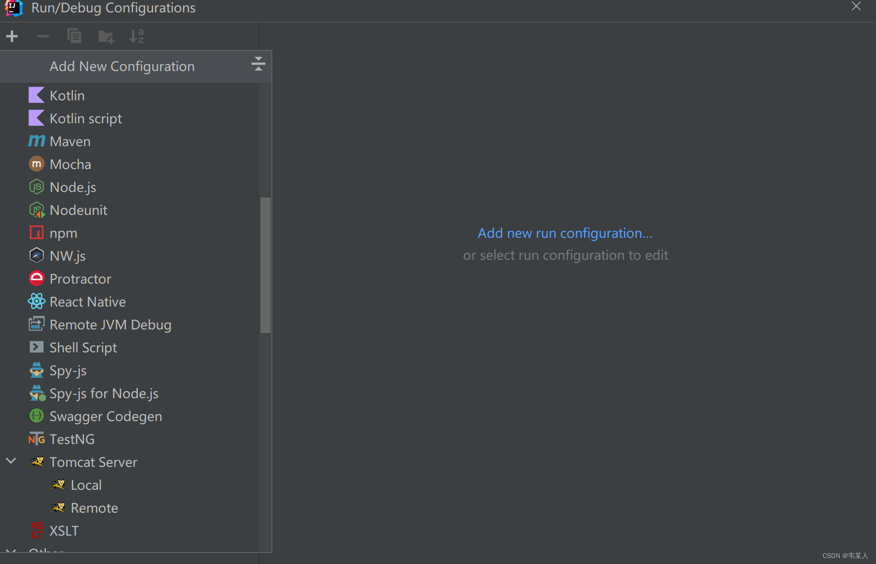This screenshot has width=876, height=564.
Task: Collapse all nodes using the header collapse icon
Action: (258, 64)
